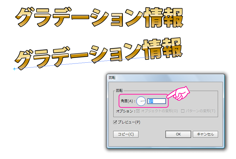
Task: Click the angle input field showing 5°
Action: coord(156,101)
